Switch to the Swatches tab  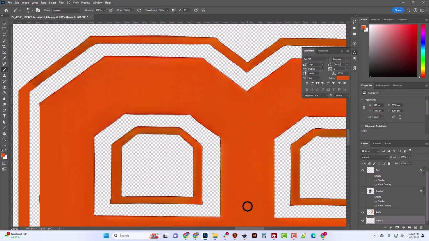[375, 19]
